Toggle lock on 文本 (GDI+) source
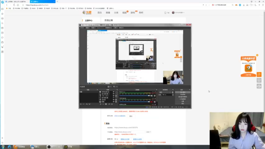Screen dimensions: 265x149 coord(116,96)
